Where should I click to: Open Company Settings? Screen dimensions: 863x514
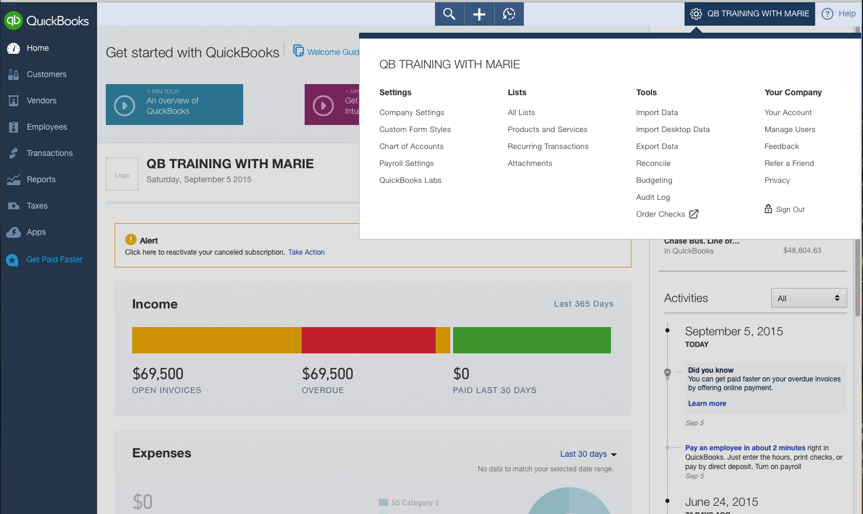click(412, 113)
